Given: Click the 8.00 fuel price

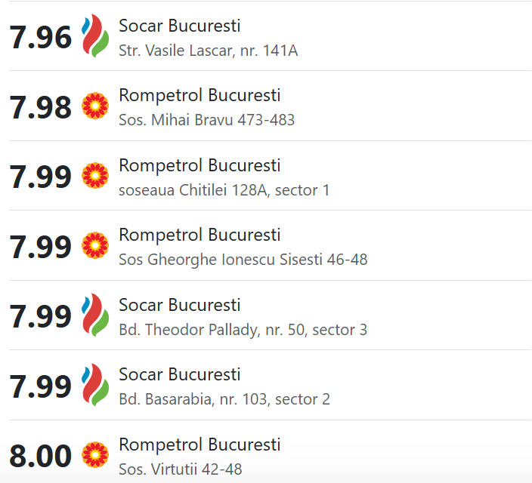Looking at the screenshot, I should click(41, 456).
